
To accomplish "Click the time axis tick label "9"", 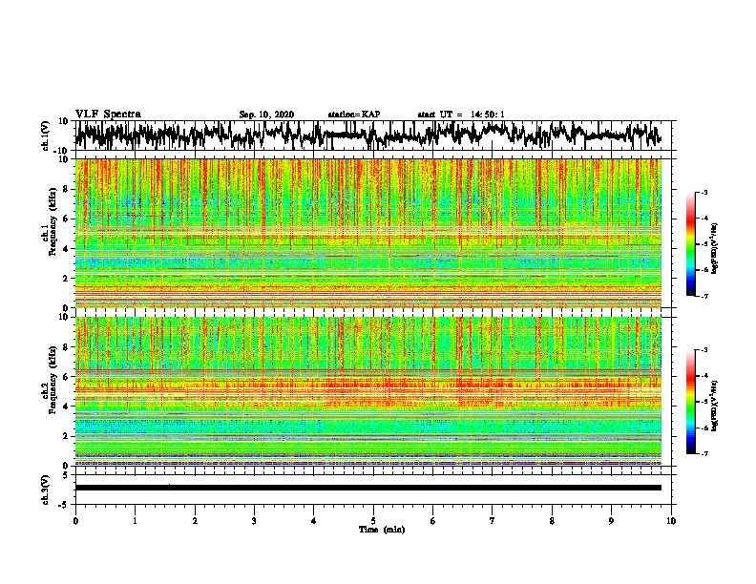I will point(611,521).
